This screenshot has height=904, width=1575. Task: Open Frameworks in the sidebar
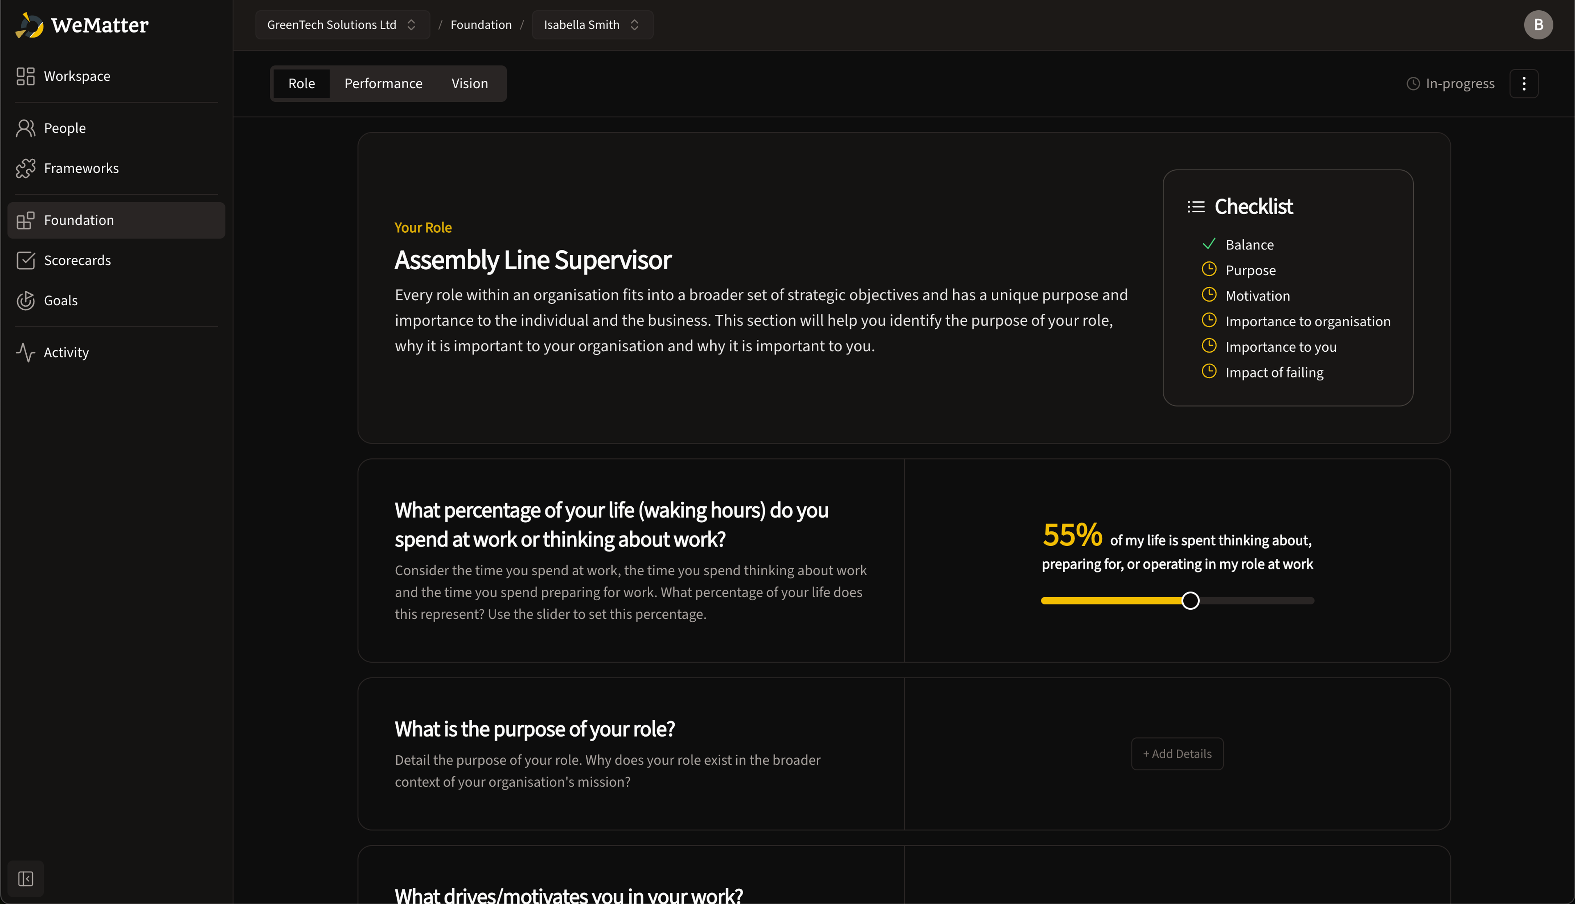coord(116,168)
